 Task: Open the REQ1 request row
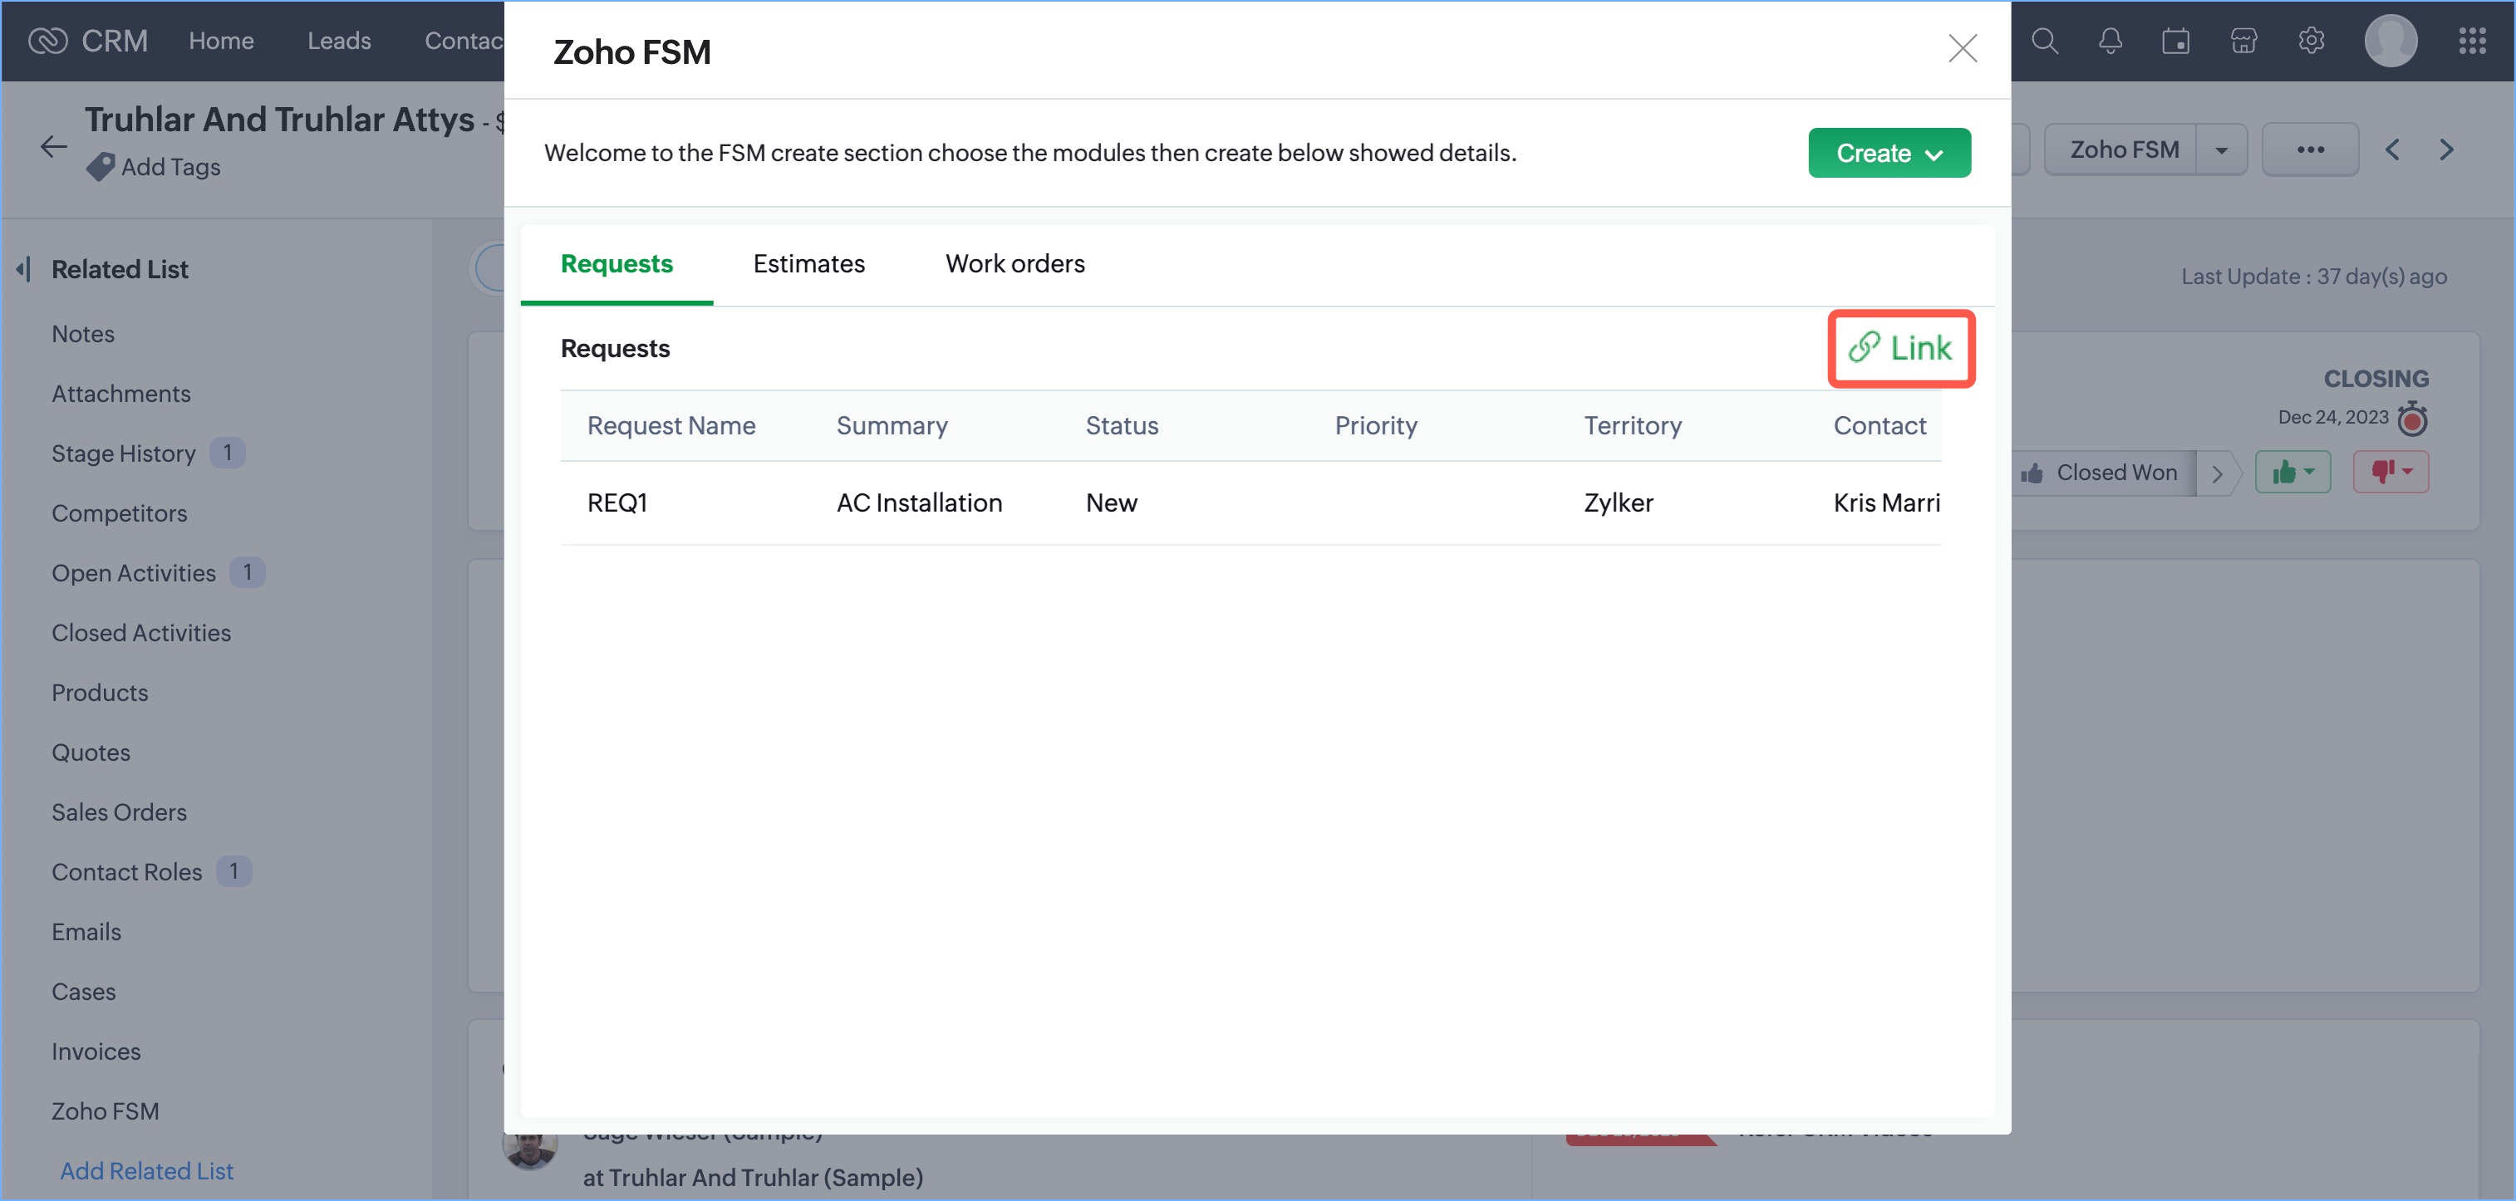[617, 502]
